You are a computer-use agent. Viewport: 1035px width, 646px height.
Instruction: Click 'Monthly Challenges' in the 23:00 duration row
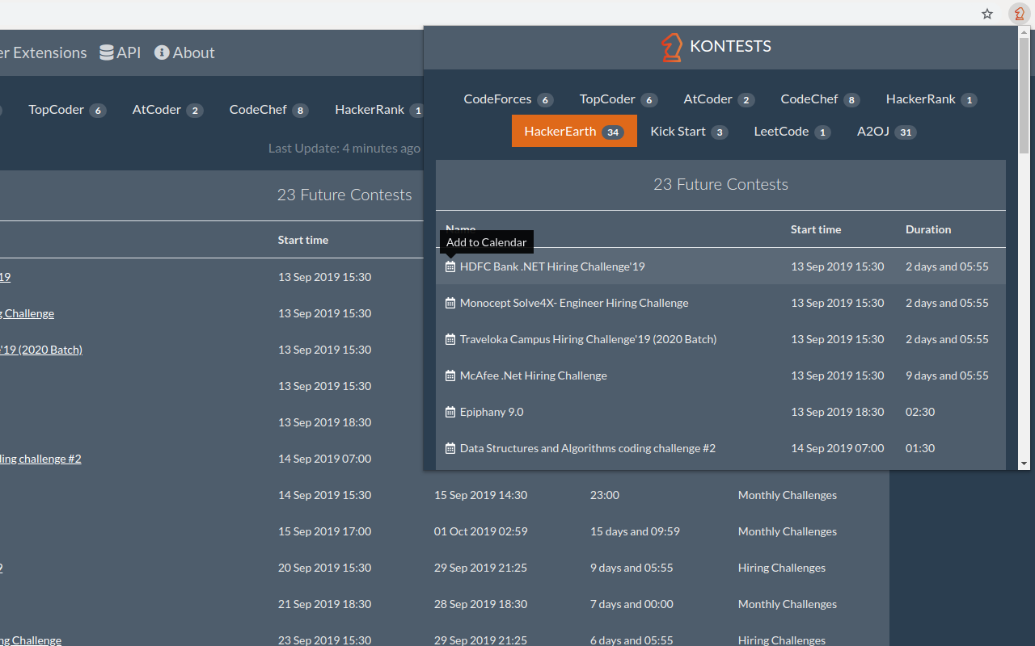pos(788,495)
